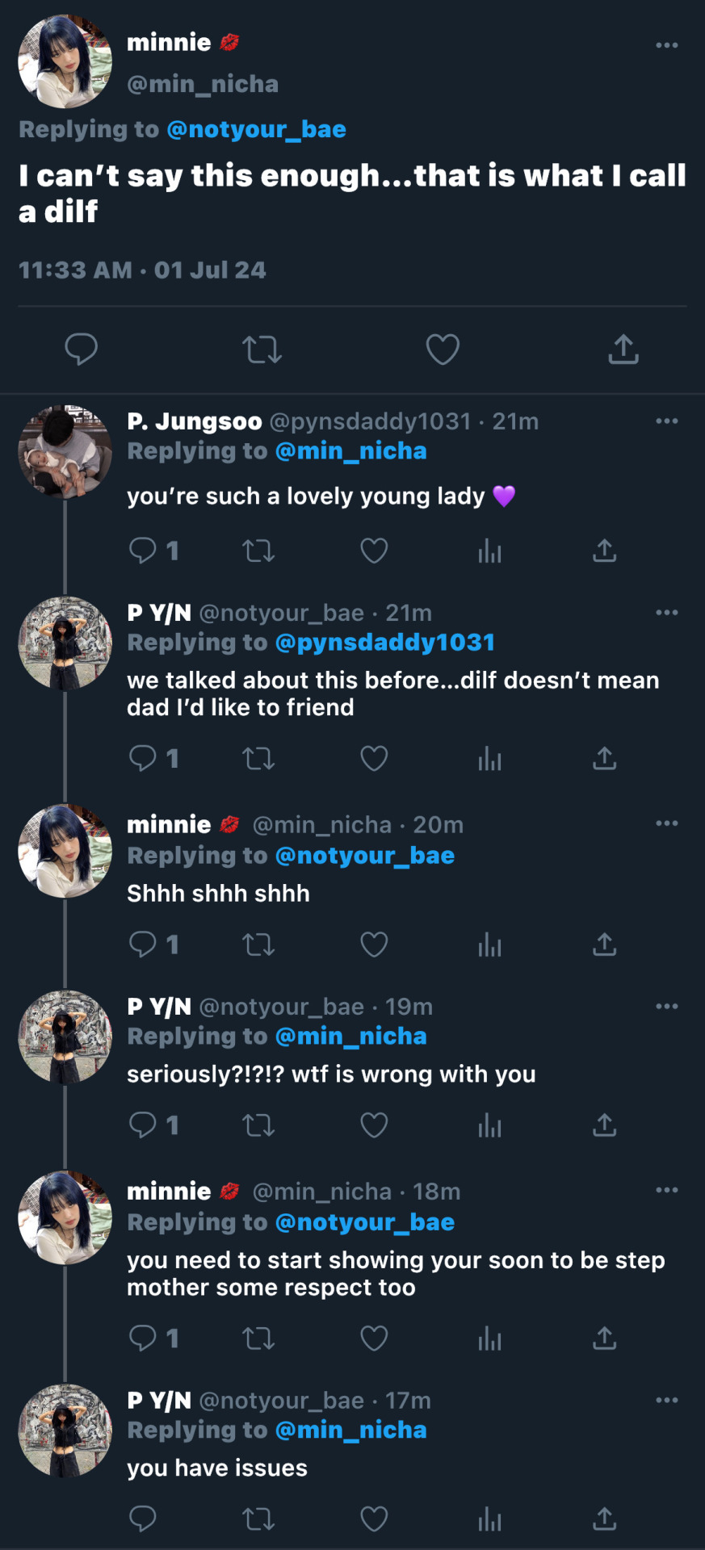Reply to 'seriously?!?!? wtf is wrong' tweet

143,1125
